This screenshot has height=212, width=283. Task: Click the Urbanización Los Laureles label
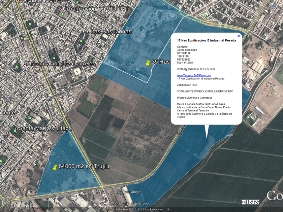point(61,64)
